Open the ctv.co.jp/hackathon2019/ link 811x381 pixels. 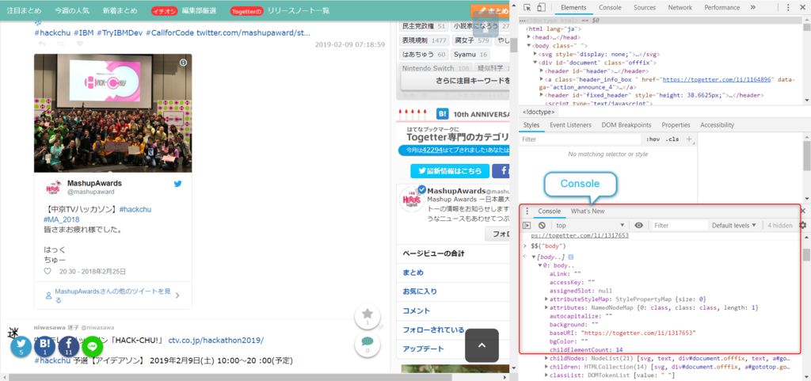coord(215,340)
